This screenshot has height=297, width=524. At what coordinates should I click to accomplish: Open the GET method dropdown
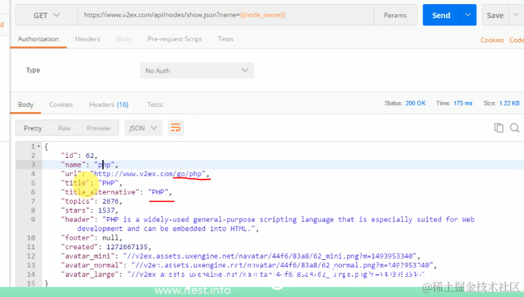pyautogui.click(x=46, y=15)
